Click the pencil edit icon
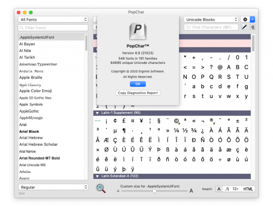 click(244, 27)
